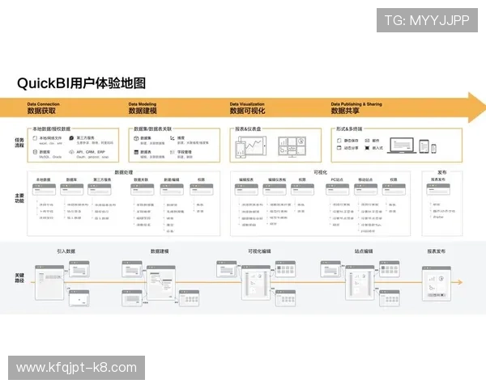Click the 维度 icon
Viewport: 486px width, 388px height.
[x=173, y=138]
